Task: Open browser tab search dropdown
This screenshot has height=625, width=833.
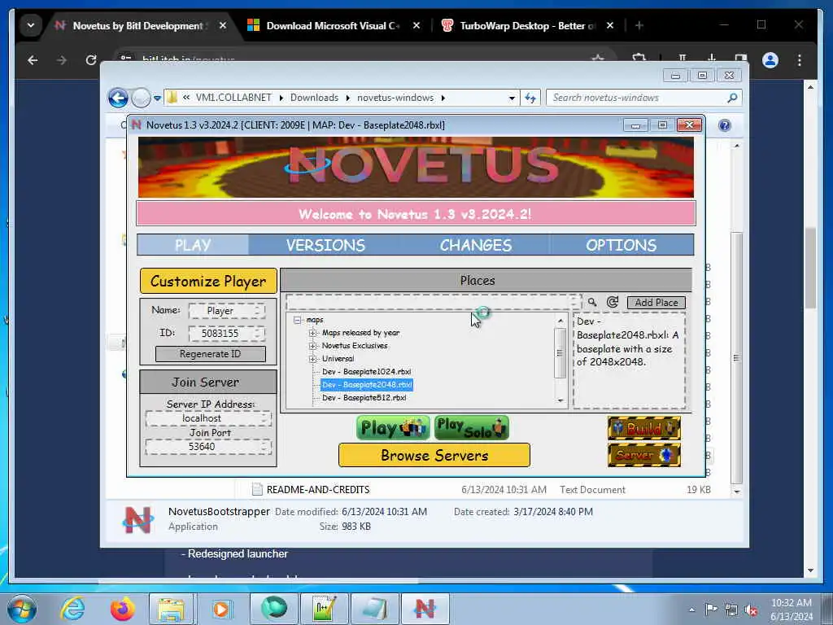Action: click(x=31, y=25)
